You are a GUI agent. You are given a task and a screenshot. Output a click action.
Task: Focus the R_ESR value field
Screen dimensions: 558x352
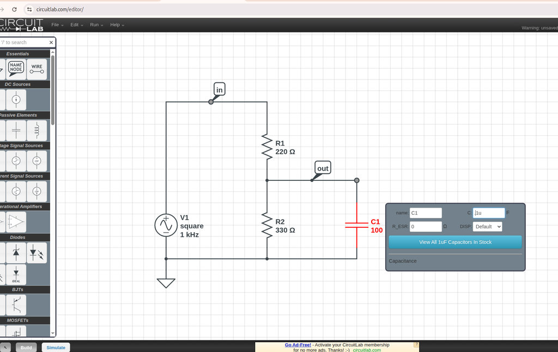426,226
